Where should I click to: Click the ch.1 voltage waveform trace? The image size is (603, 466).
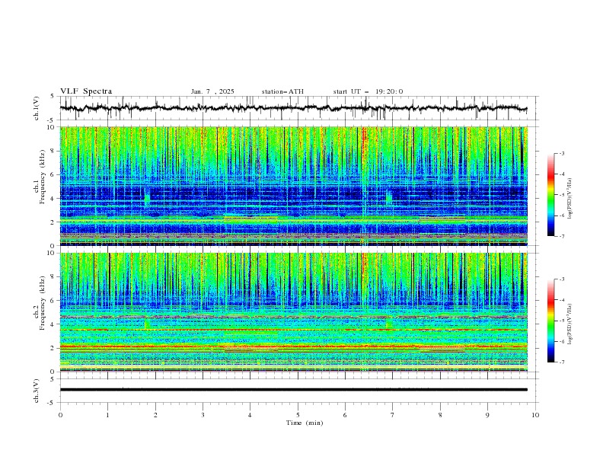click(x=293, y=108)
